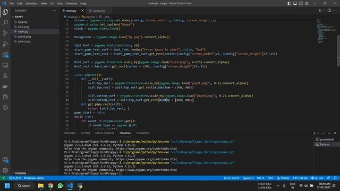This screenshot has width=340, height=191.
Task: Change Spaces: 4 indentation setting
Action: 248,178
